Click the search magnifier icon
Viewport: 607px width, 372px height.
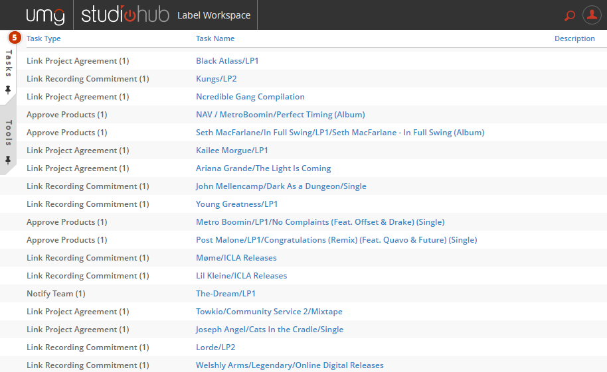568,15
